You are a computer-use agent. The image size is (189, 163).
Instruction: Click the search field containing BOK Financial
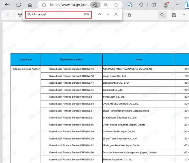(x=59, y=15)
